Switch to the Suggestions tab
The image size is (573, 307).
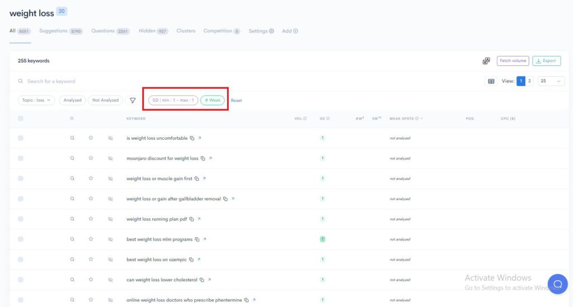click(61, 31)
